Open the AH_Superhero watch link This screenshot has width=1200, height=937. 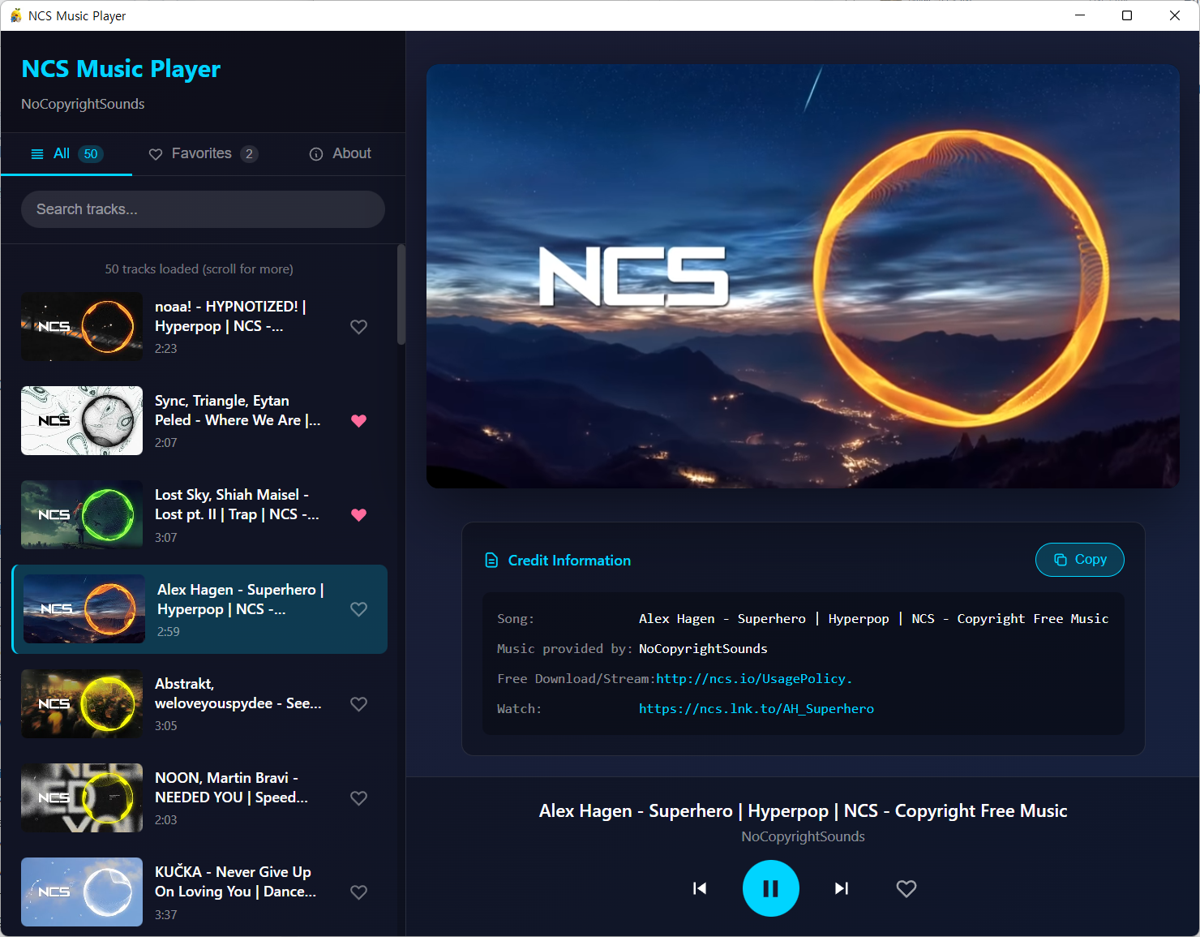click(756, 709)
